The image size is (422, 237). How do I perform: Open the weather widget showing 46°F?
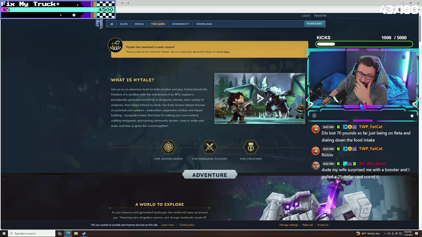(368, 233)
